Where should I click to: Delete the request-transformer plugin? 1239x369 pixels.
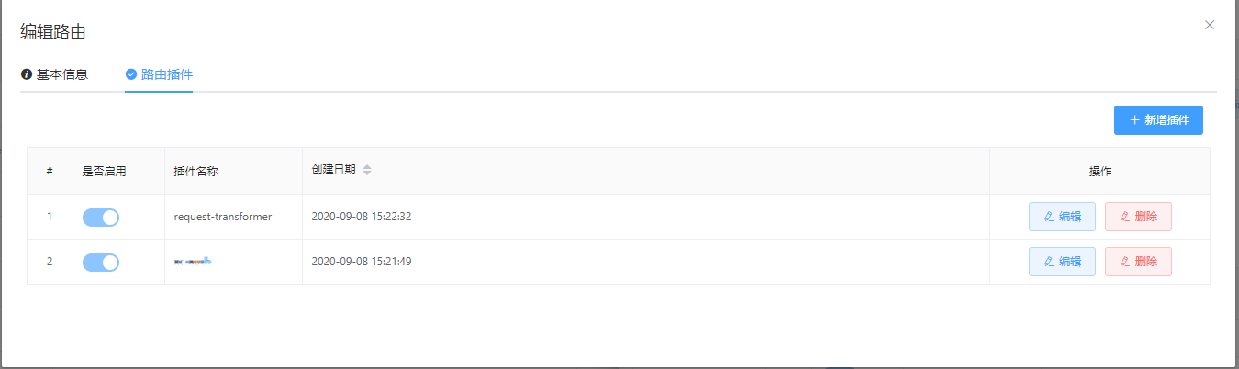coord(1138,217)
